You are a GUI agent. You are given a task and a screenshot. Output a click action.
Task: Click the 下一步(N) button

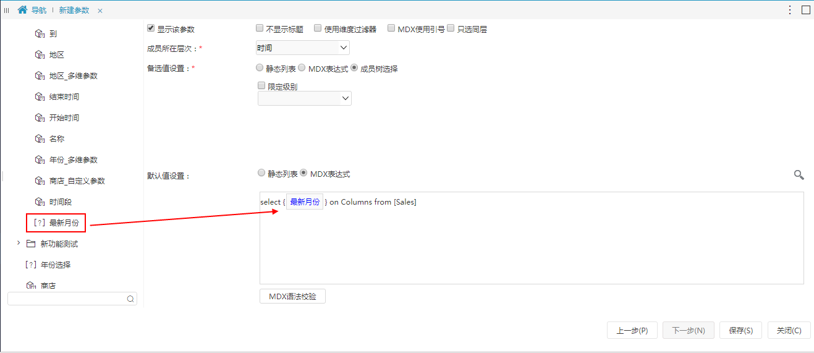pos(688,330)
